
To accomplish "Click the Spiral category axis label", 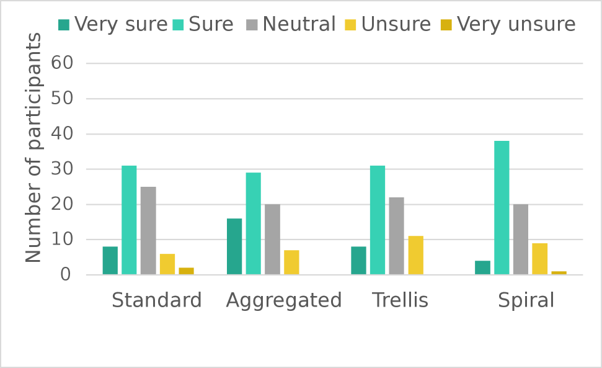I will click(526, 300).
